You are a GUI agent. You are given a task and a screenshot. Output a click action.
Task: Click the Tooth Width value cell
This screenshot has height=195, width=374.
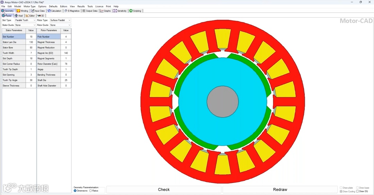point(31,53)
